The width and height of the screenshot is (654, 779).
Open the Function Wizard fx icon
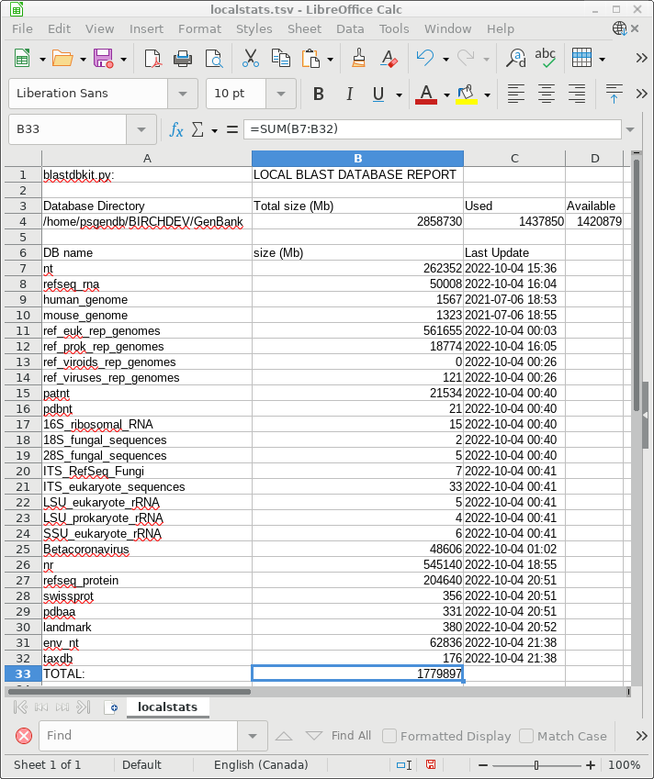click(x=176, y=129)
